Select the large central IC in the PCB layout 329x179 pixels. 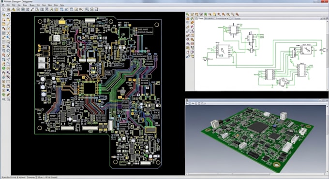click(x=90, y=88)
